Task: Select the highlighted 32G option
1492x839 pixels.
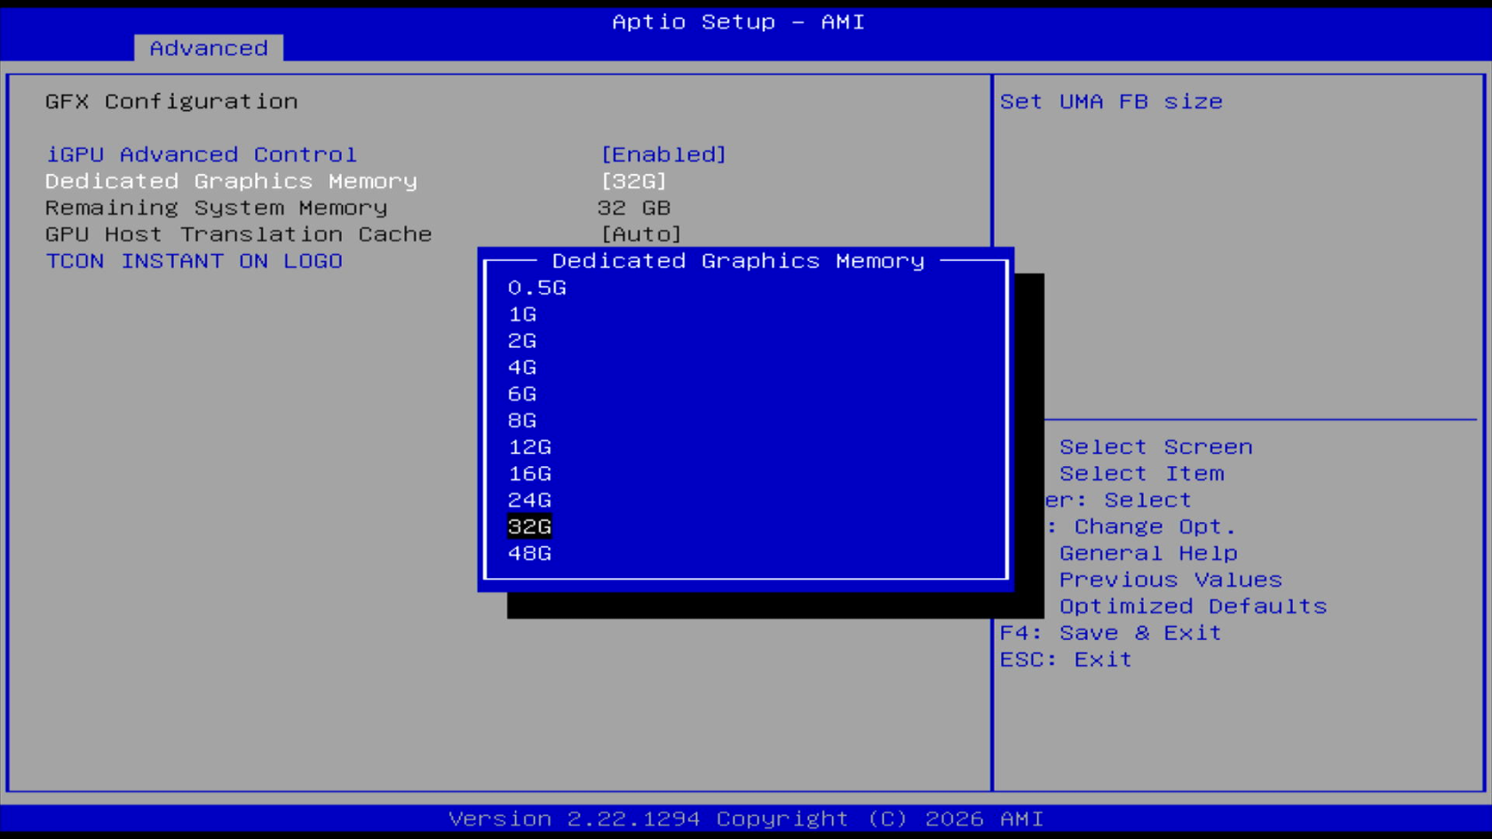Action: tap(529, 526)
